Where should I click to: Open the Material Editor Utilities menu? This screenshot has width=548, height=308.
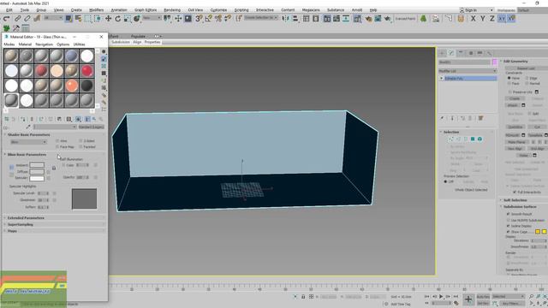coord(79,44)
